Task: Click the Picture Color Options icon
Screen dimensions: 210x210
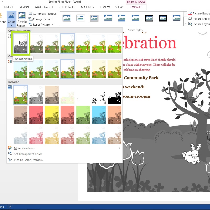Action: point(10,160)
